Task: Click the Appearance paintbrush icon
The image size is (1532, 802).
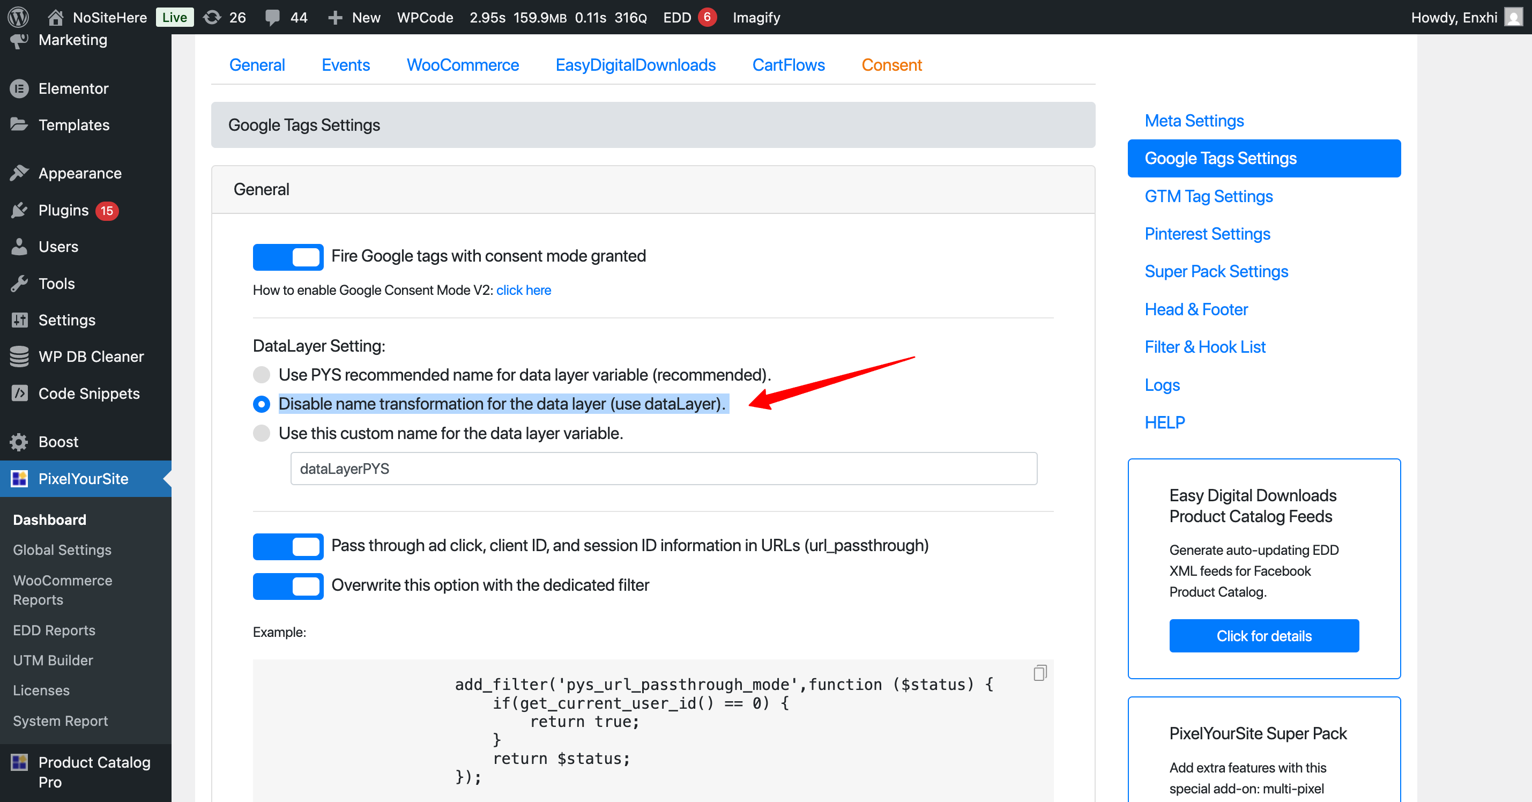Action: [19, 173]
